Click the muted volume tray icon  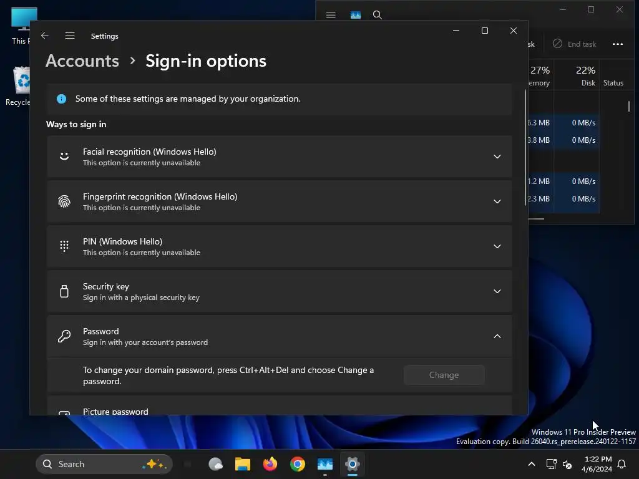click(567, 464)
